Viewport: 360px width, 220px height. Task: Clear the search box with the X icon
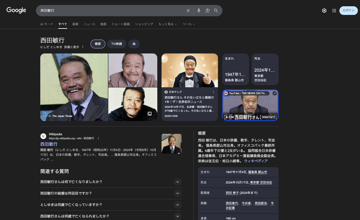(x=188, y=10)
